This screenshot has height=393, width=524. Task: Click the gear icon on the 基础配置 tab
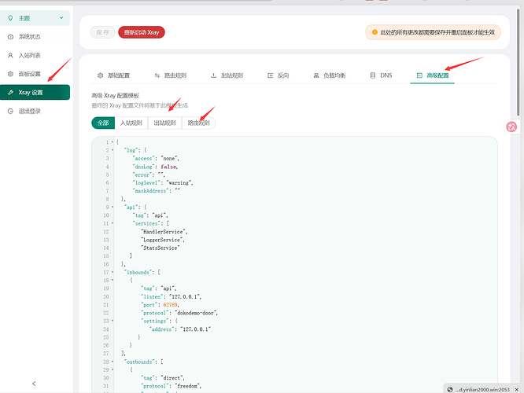(x=100, y=75)
